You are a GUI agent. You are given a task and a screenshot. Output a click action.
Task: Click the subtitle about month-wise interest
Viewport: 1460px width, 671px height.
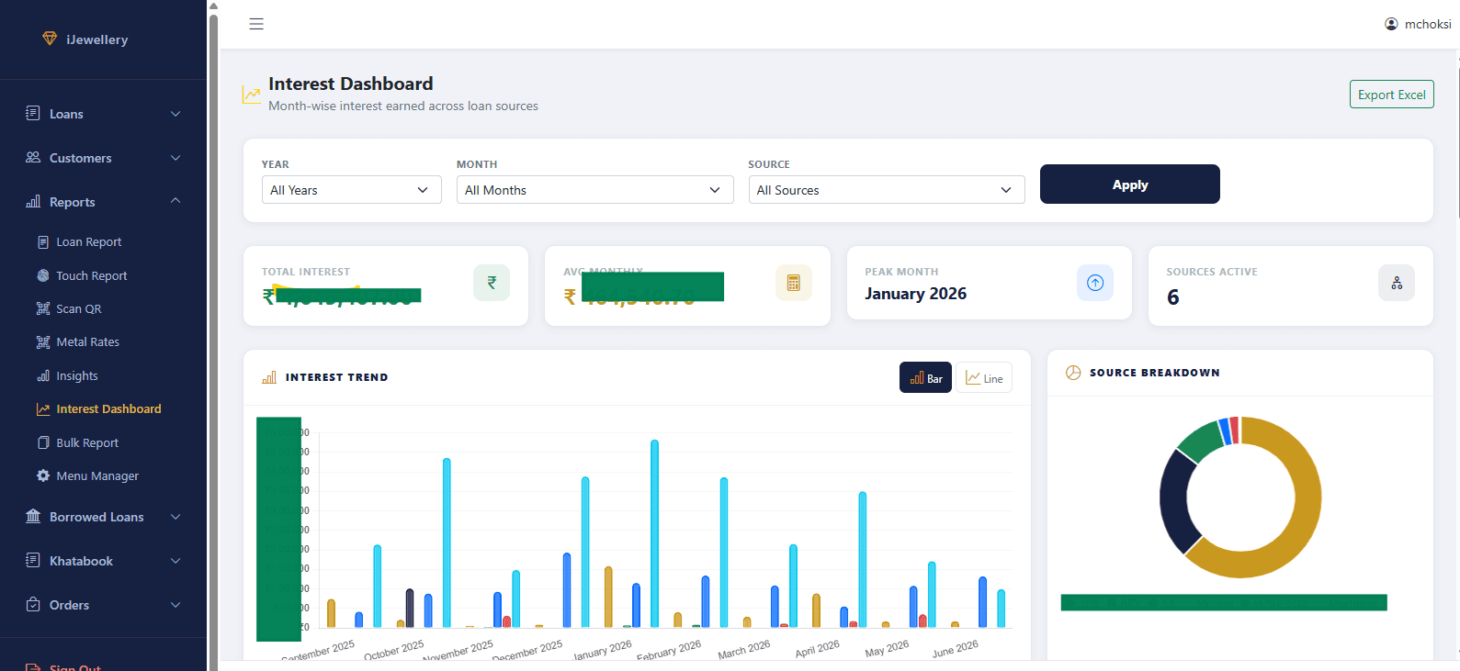tap(403, 106)
